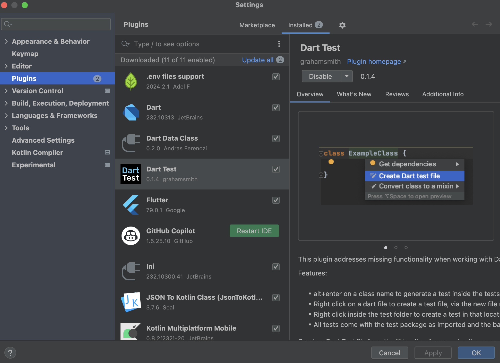Click the plugin search magnifier icon
Viewport: 500px width, 363px height.
(x=125, y=44)
